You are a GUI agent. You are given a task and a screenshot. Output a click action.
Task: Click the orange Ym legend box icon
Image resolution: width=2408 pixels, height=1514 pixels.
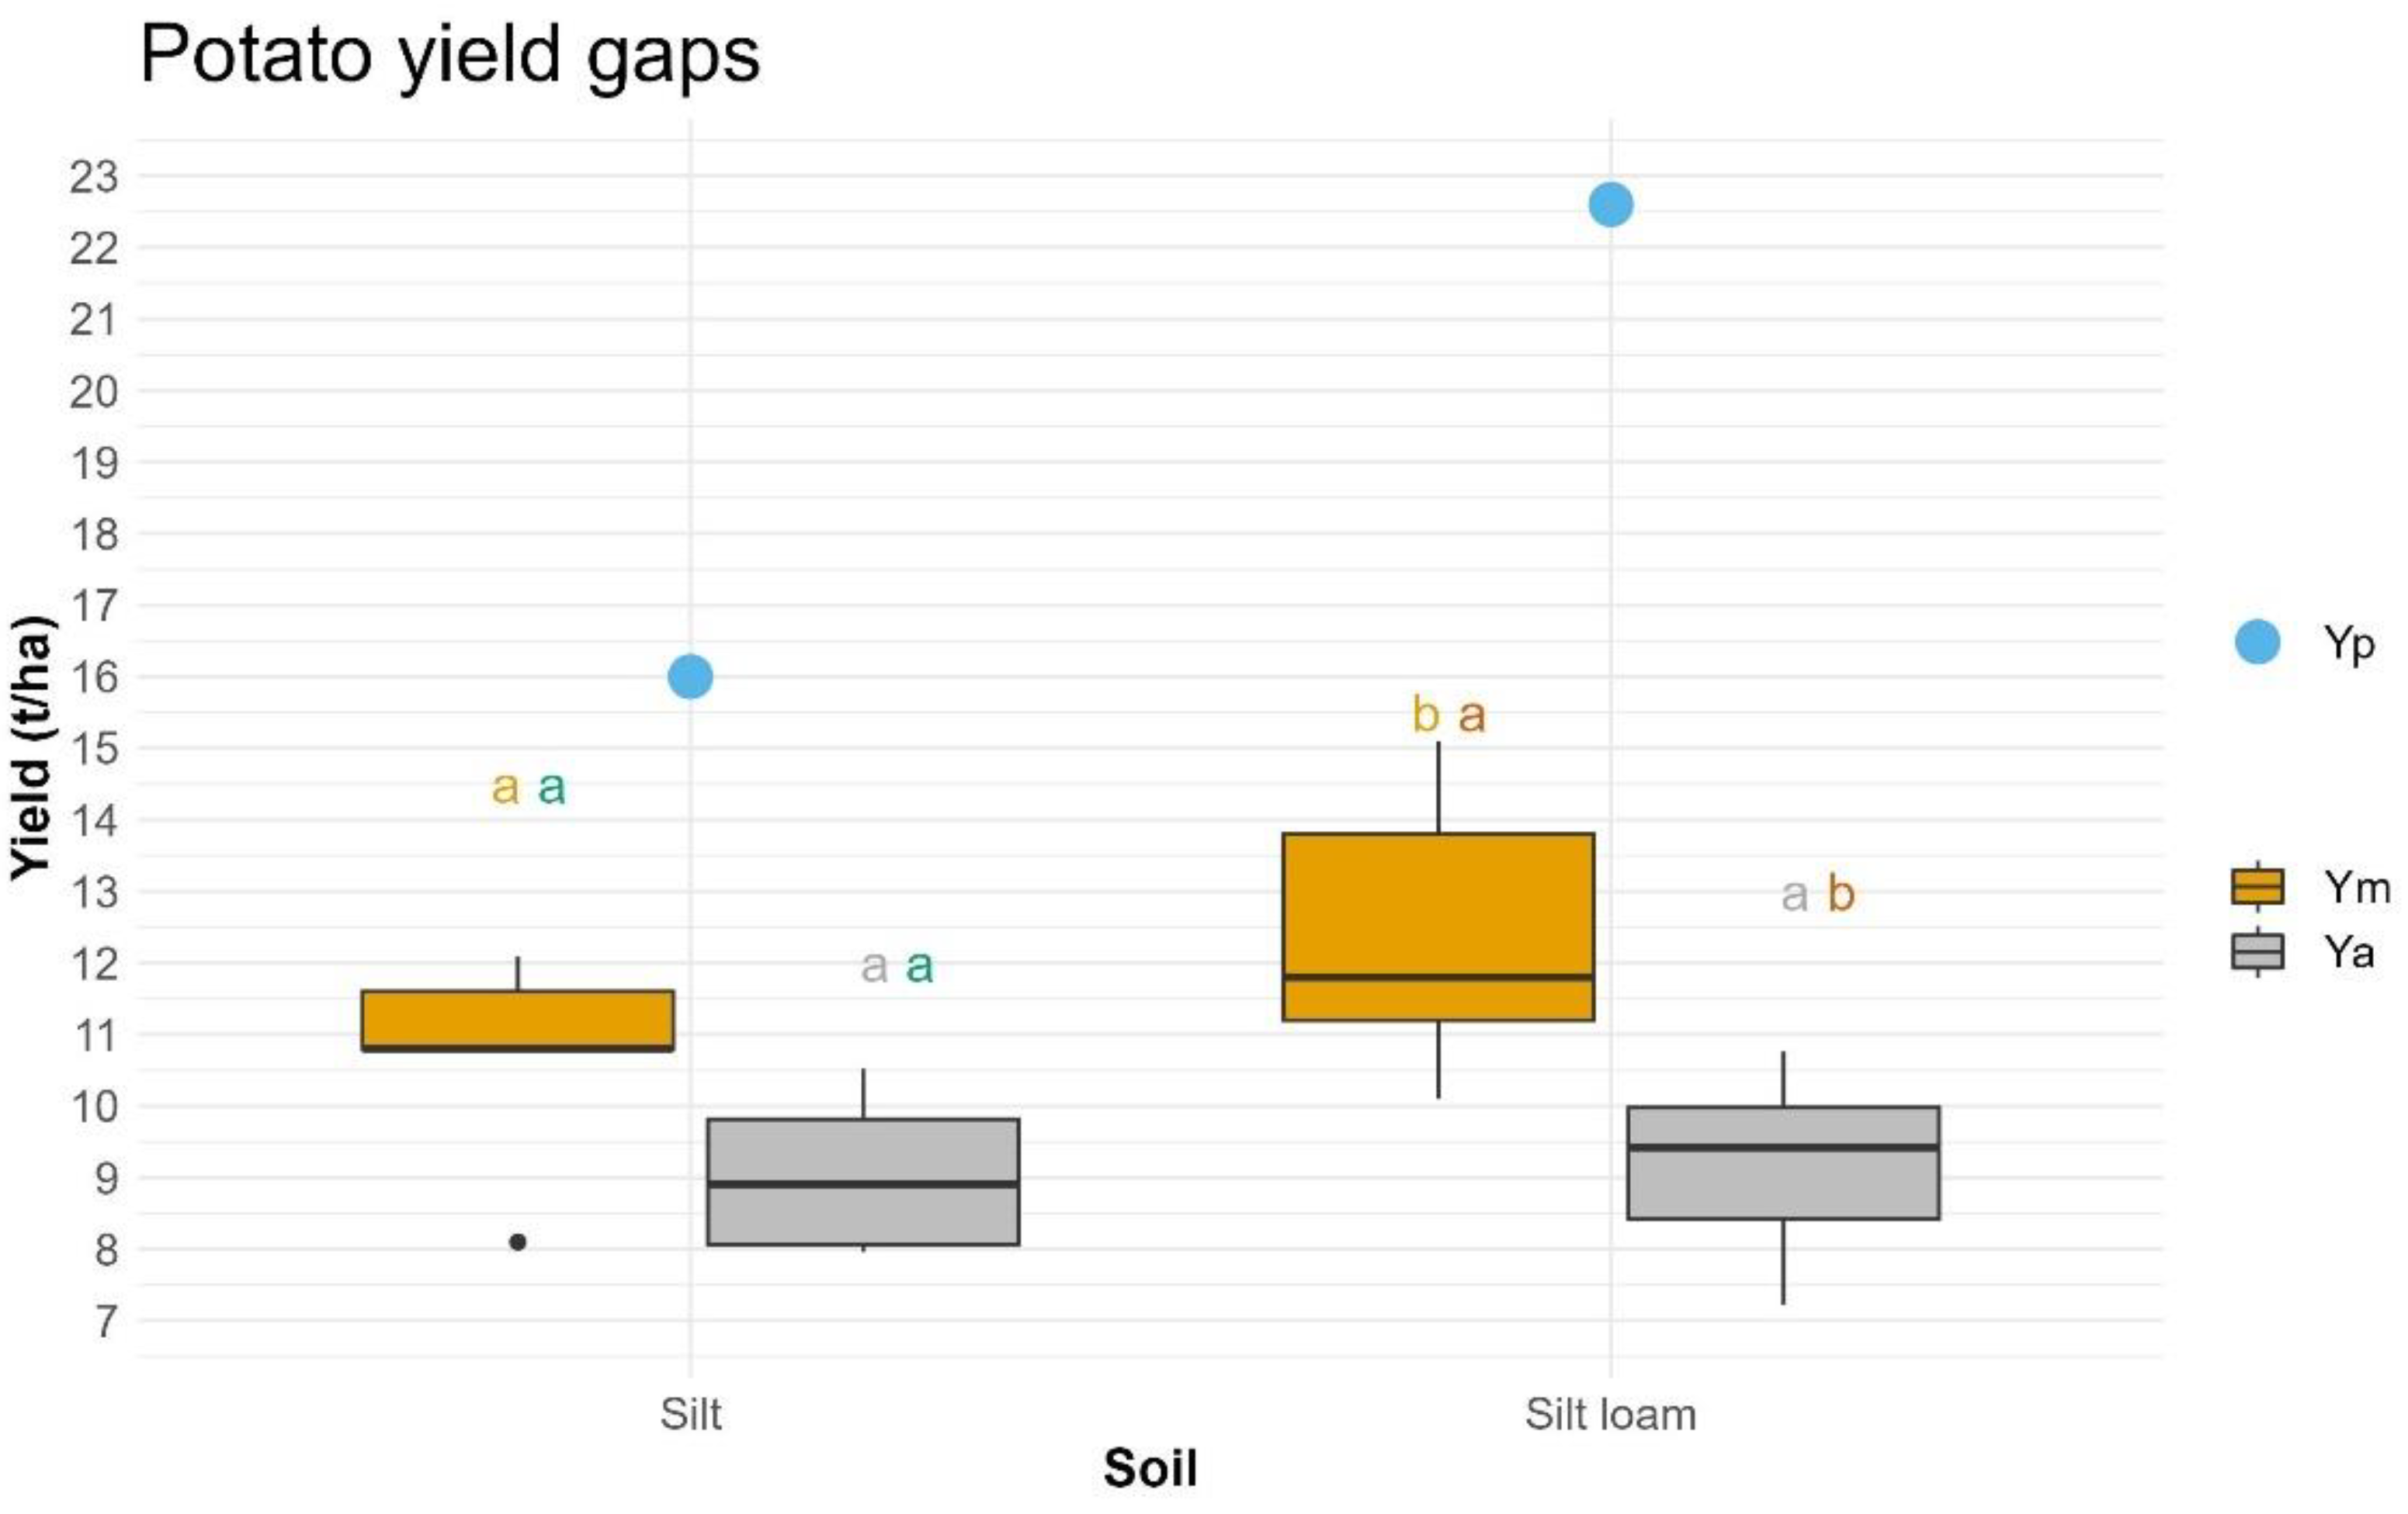tap(2257, 886)
